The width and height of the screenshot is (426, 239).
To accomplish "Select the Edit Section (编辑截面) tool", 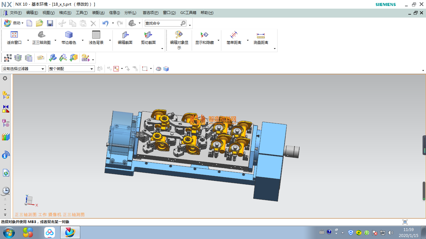I will [x=125, y=35].
